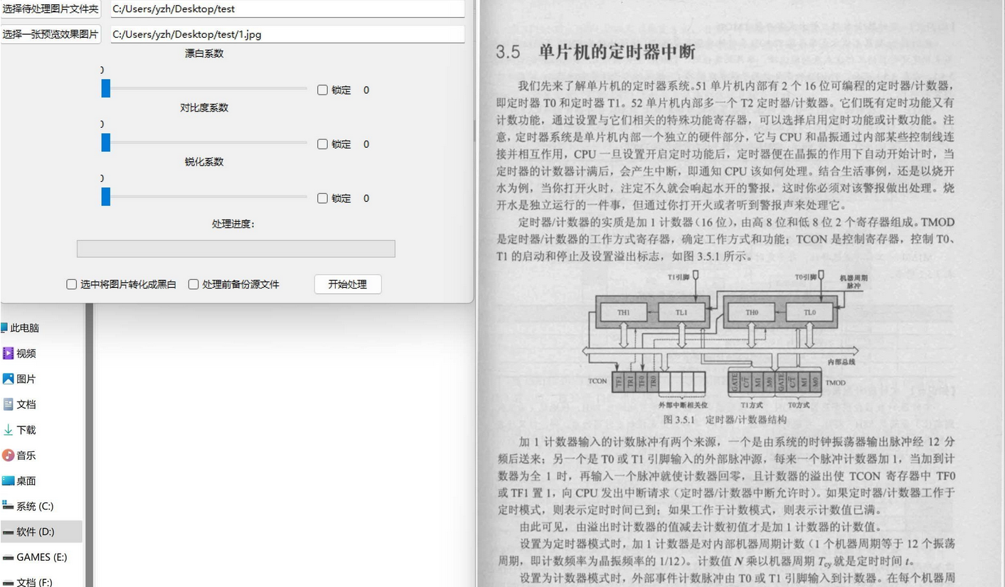Click the timer structure diagram in preview image
Image resolution: width=1005 pixels, height=587 pixels.
726,339
